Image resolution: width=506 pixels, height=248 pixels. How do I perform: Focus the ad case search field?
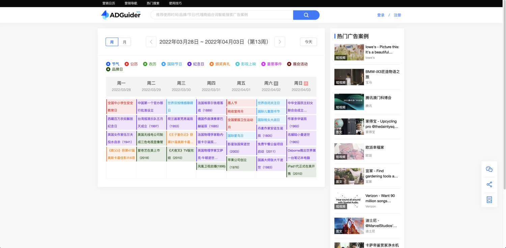(222, 15)
